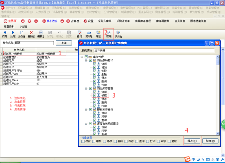This screenshot has height=163, width=225.
Task: Launch the 计算器 calculator shortcut
Action: pyautogui.click(x=73, y=21)
